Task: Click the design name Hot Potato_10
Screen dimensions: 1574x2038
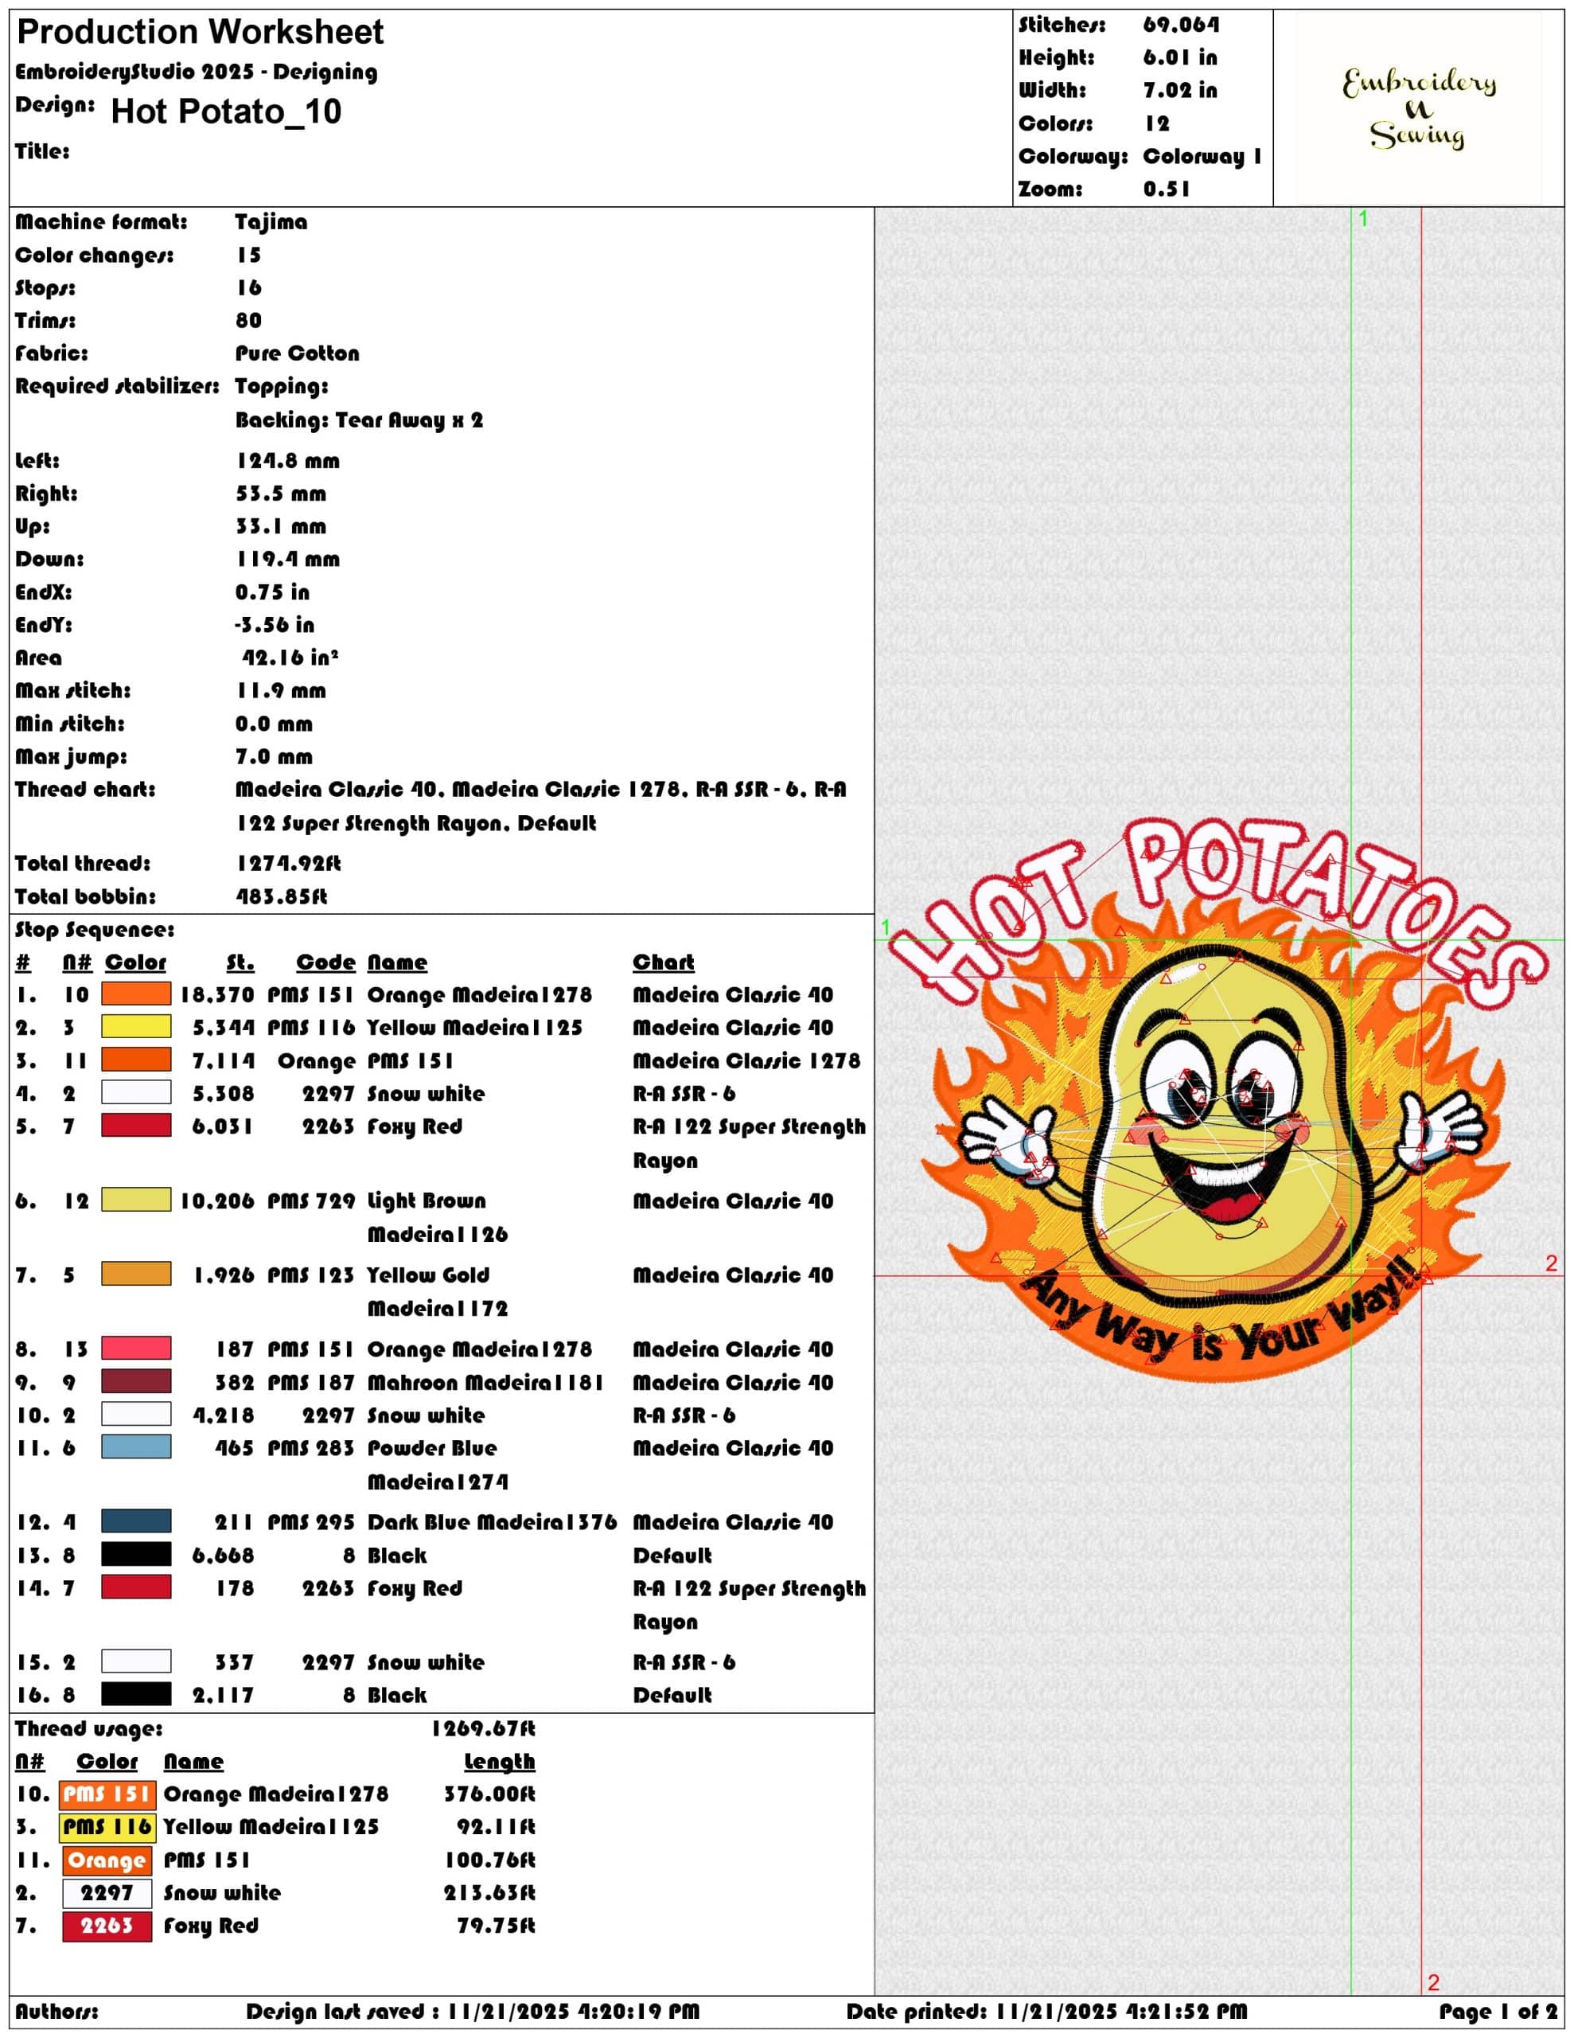Action: tap(226, 112)
